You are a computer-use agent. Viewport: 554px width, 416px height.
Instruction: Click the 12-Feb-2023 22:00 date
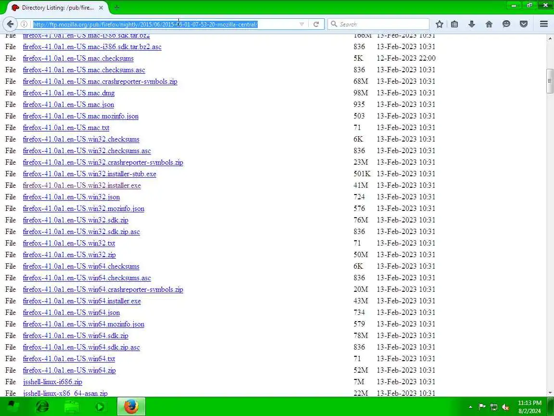406,58
